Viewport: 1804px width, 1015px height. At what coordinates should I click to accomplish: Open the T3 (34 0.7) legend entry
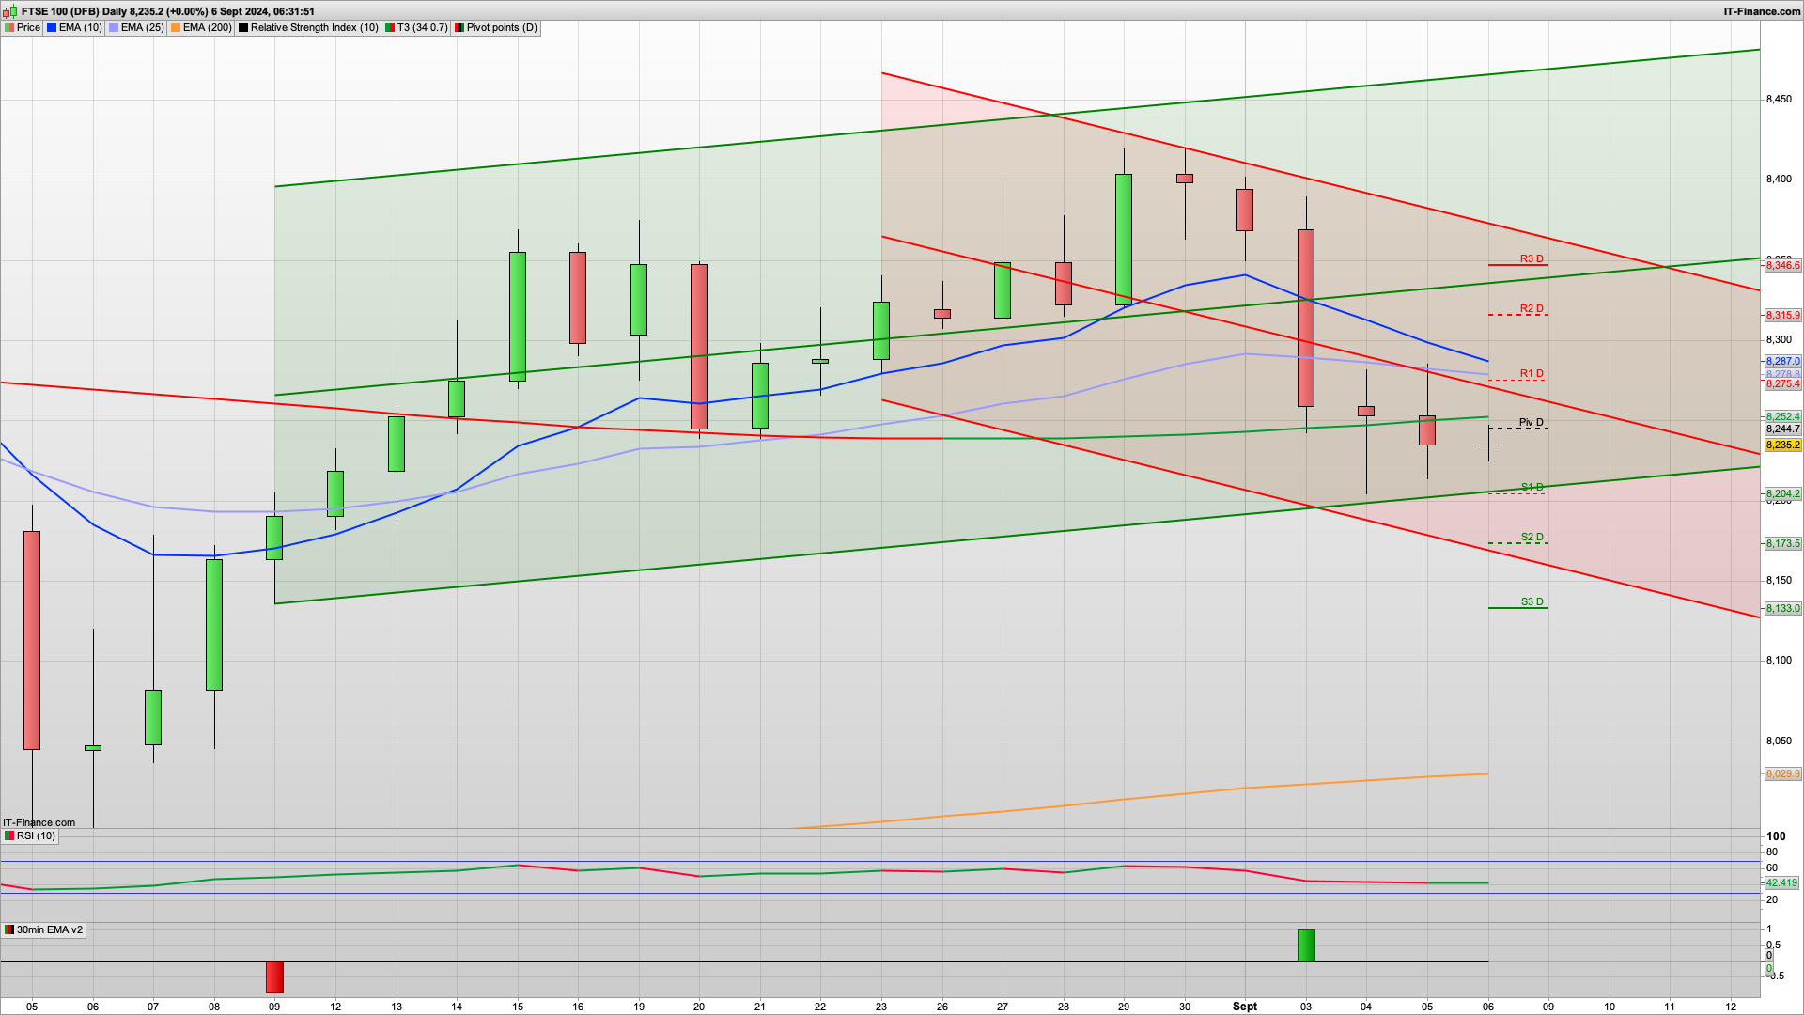point(416,27)
